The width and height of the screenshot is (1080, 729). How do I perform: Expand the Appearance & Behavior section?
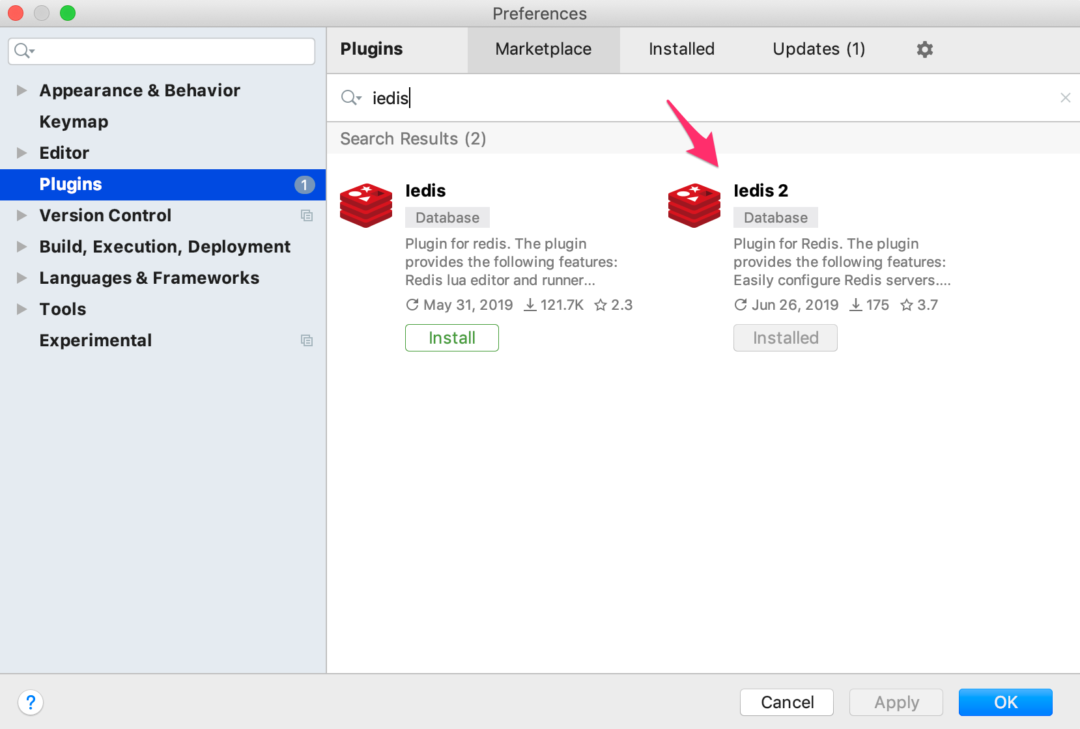point(21,90)
